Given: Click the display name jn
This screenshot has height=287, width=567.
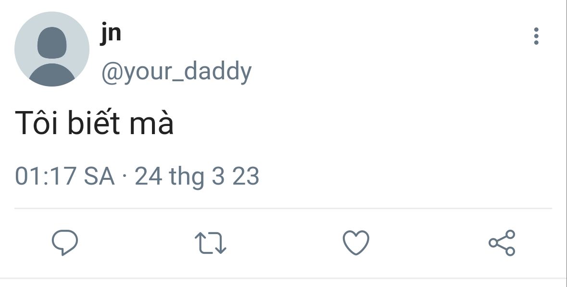Looking at the screenshot, I should click(x=111, y=33).
